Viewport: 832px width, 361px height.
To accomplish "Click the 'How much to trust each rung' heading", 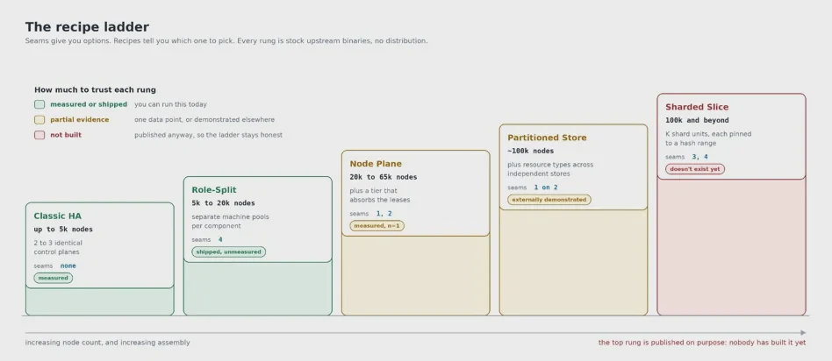I will 95,90.
